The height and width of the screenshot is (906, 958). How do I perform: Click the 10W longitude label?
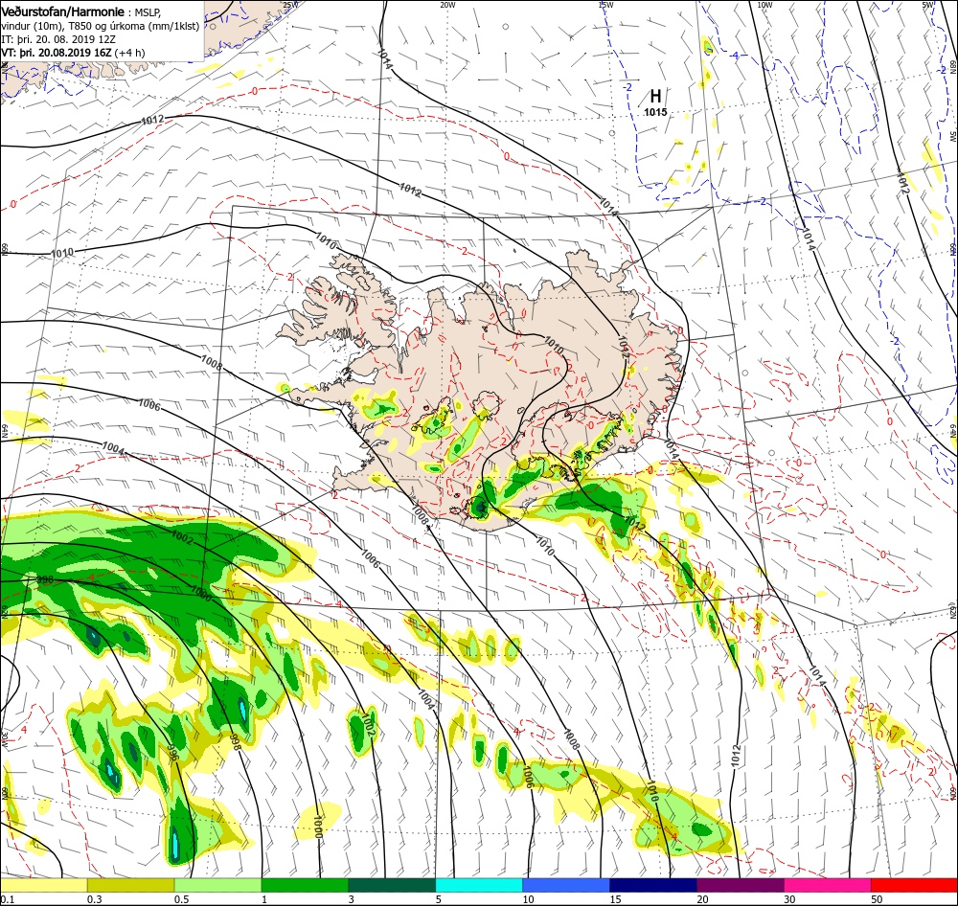click(764, 5)
